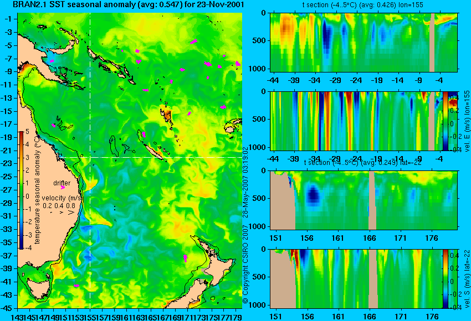Click the eastward velocity color bar for lon=155
This screenshot has width=471, height=321.
446,121
